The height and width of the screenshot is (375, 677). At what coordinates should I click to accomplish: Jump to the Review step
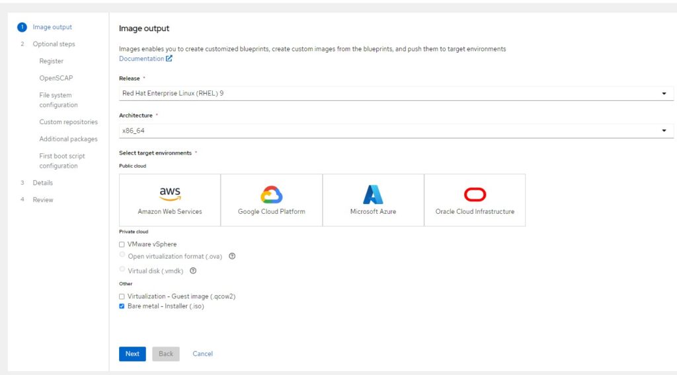pyautogui.click(x=43, y=199)
